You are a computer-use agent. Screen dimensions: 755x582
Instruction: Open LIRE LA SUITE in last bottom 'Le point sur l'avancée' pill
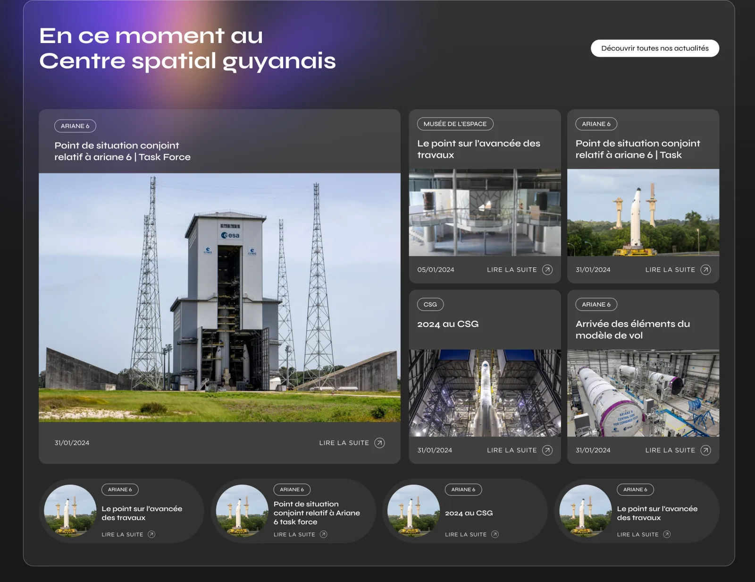[638, 534]
